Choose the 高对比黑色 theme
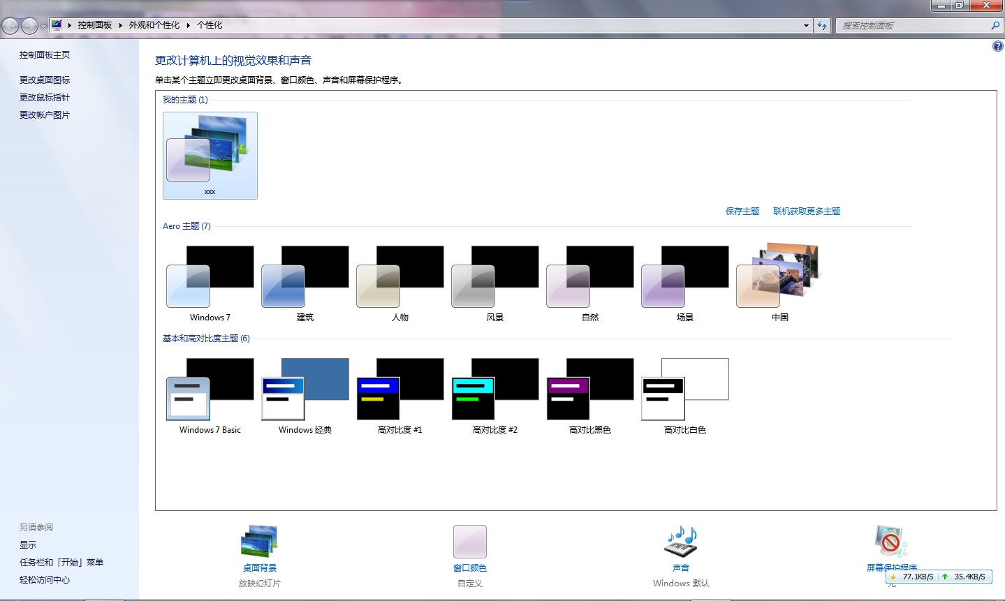 (590, 396)
